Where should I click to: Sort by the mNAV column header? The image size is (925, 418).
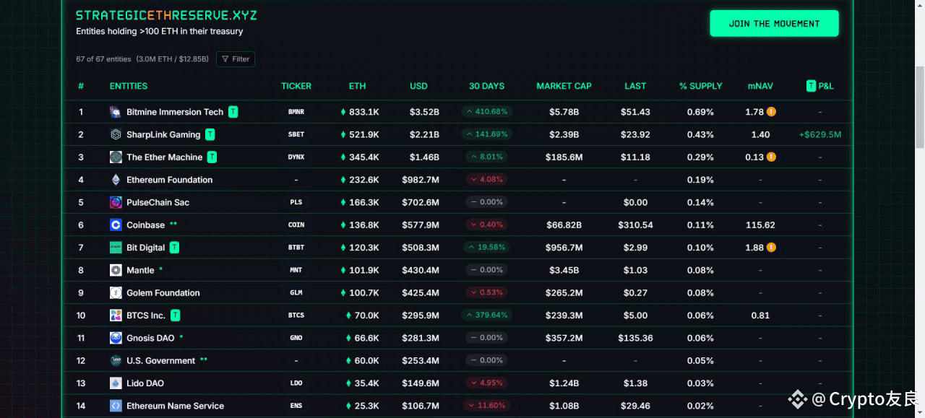[760, 86]
